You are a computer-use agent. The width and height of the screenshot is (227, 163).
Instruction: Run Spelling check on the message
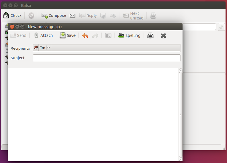129,35
